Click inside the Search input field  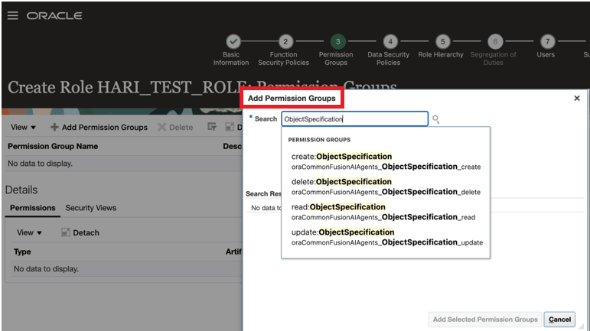(355, 119)
